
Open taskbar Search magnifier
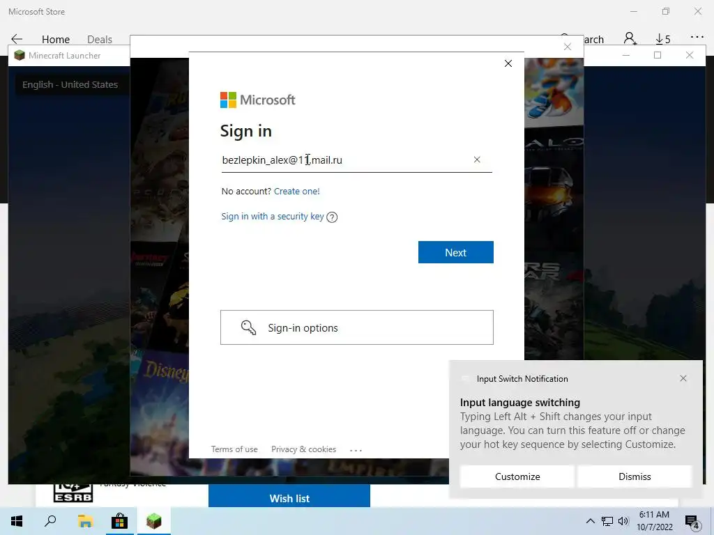coord(50,521)
